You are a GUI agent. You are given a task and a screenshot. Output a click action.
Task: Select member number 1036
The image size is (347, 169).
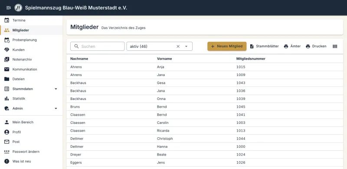pyautogui.click(x=205, y=91)
